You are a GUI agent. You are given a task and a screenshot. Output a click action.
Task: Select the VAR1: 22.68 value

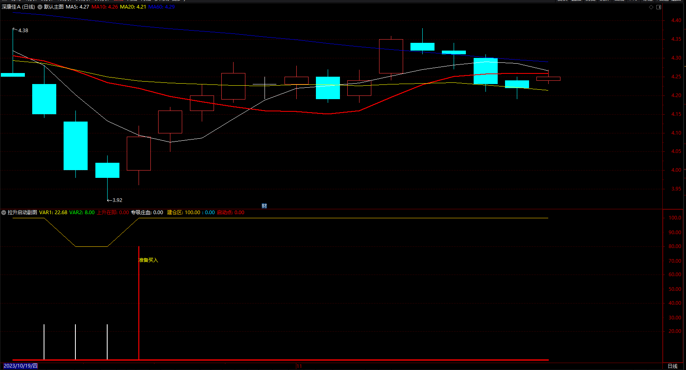click(53, 213)
